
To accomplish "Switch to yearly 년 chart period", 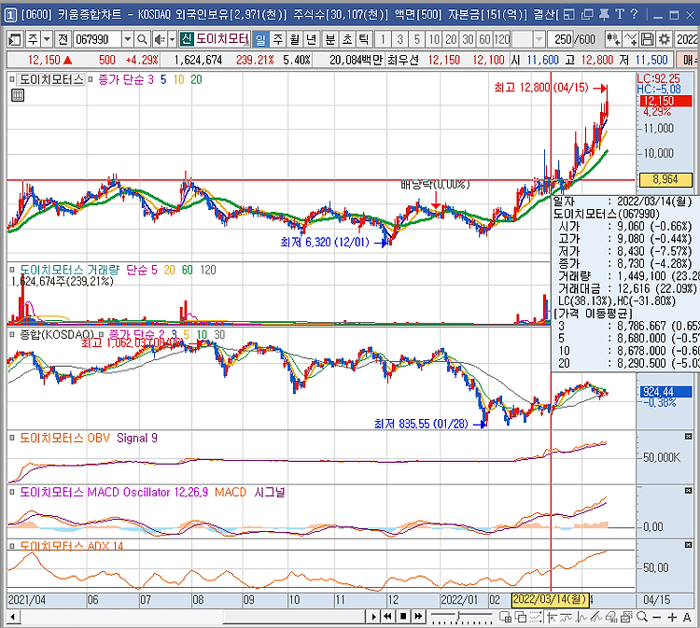I will (x=312, y=40).
